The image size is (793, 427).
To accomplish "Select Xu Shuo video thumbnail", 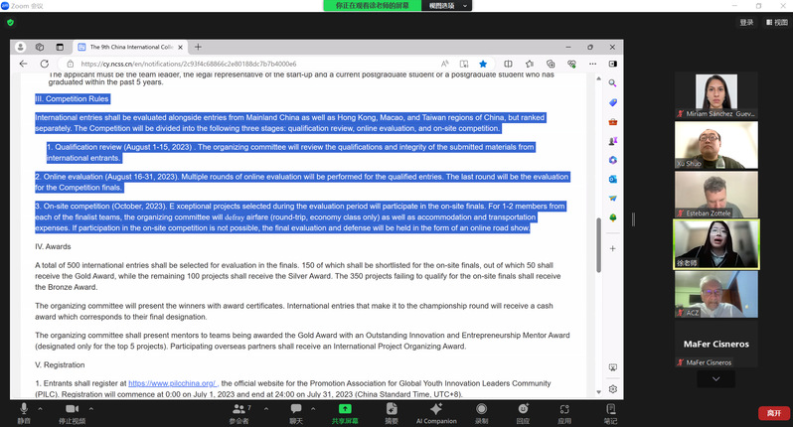I will tap(716, 145).
